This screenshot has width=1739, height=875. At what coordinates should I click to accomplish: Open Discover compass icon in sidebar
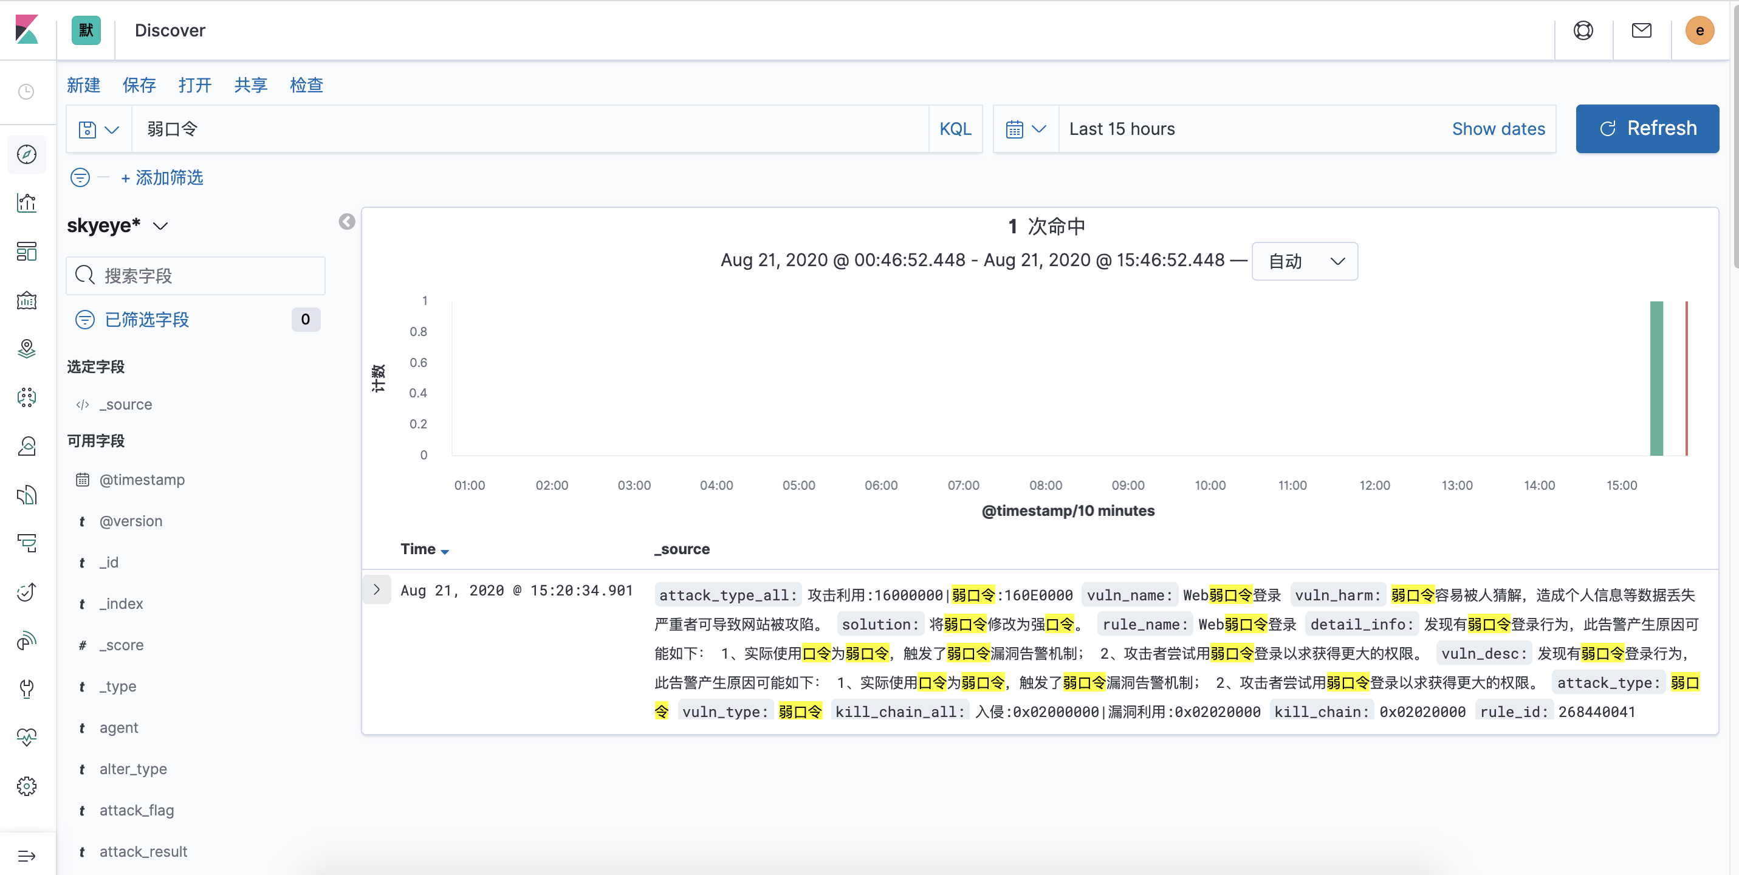(26, 154)
